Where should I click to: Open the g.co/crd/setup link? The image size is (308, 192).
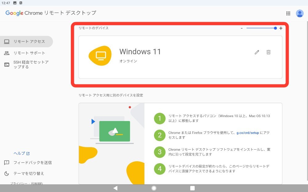pos(248,133)
